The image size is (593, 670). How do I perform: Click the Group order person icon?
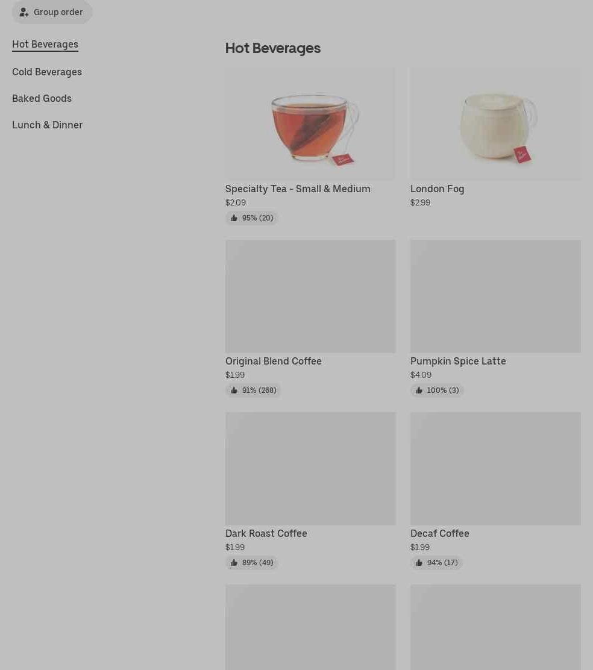[24, 13]
